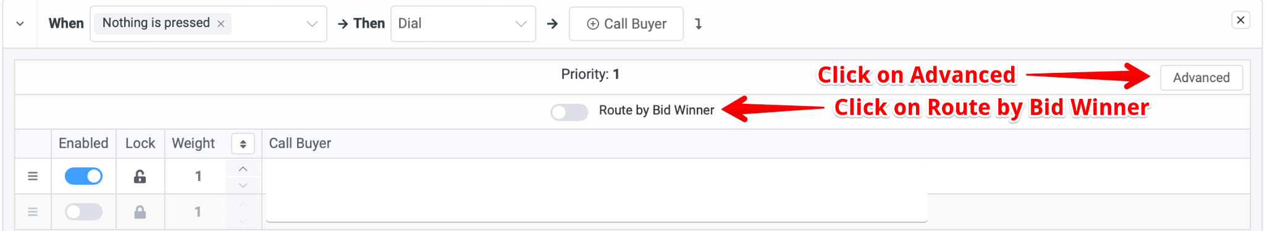Image resolution: width=1265 pixels, height=231 pixels.
Task: Open the Dial action dropdown
Action: tap(463, 24)
